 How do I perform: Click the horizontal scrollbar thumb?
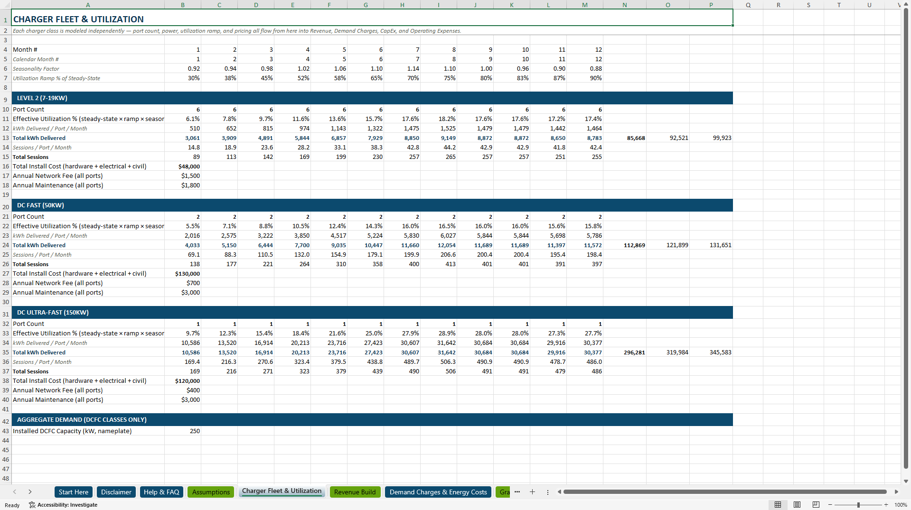(x=725, y=492)
